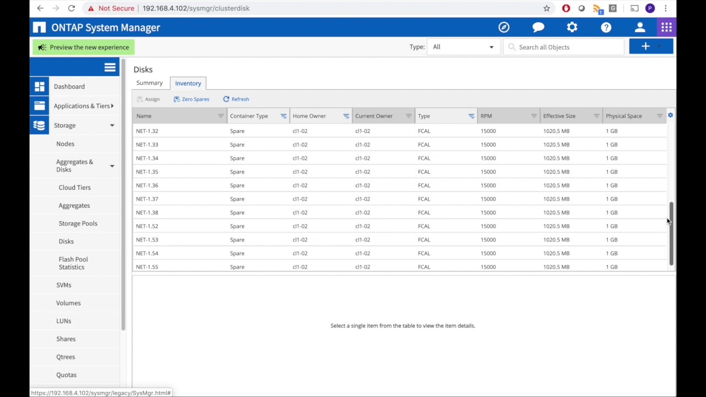Click the Dashboard sidebar icon
This screenshot has width=706, height=397.
click(x=39, y=87)
